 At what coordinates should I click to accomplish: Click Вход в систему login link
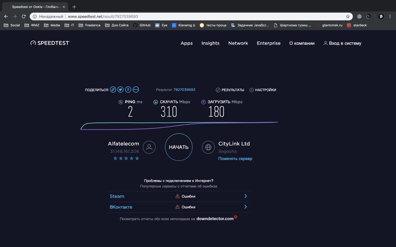342,43
